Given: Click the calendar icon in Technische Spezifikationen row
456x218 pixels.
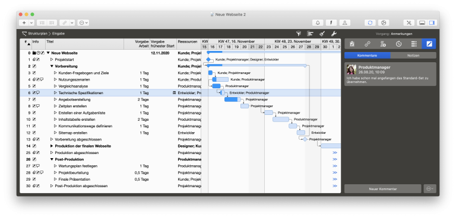Looking at the screenshot, I should tap(174, 93).
